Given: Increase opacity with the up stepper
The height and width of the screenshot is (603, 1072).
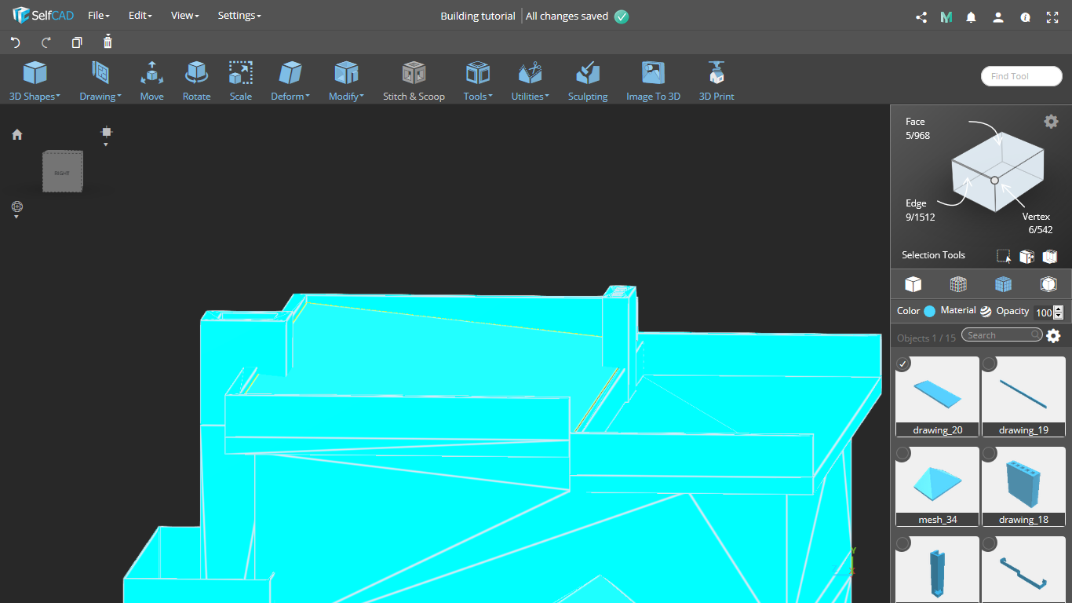Looking at the screenshot, I should [1059, 309].
